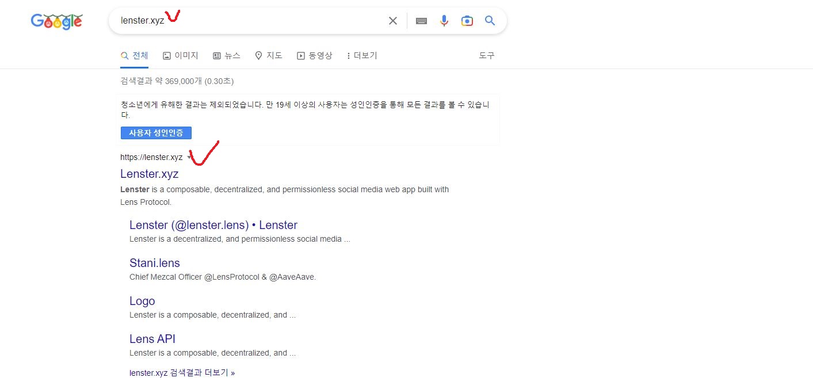Open the Logo sitelink
The image size is (813, 389).
pos(142,301)
